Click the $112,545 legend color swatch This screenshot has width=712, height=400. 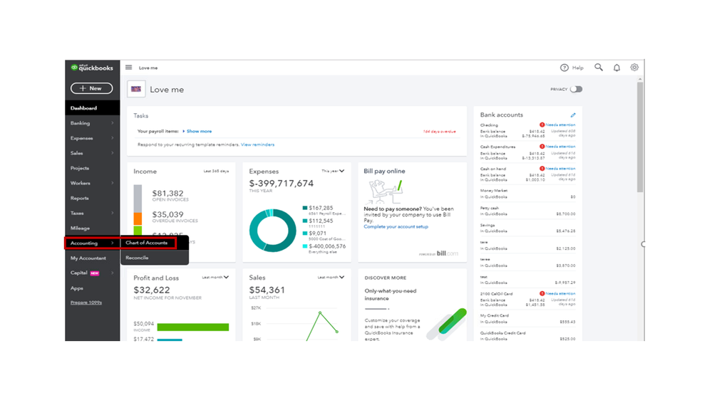tap(305, 221)
